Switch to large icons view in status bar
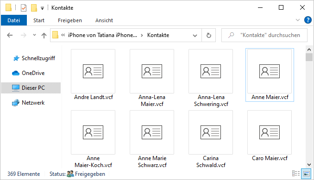Image resolution: width=314 pixels, height=180 pixels. (307, 174)
